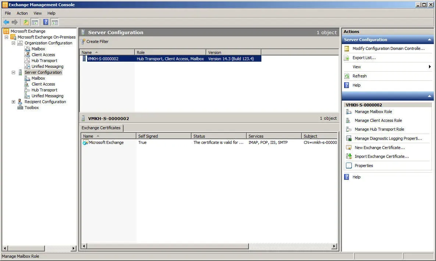Click the Server Configuration Unified Messaging icon
The width and height of the screenshot is (436, 261).
(27, 96)
